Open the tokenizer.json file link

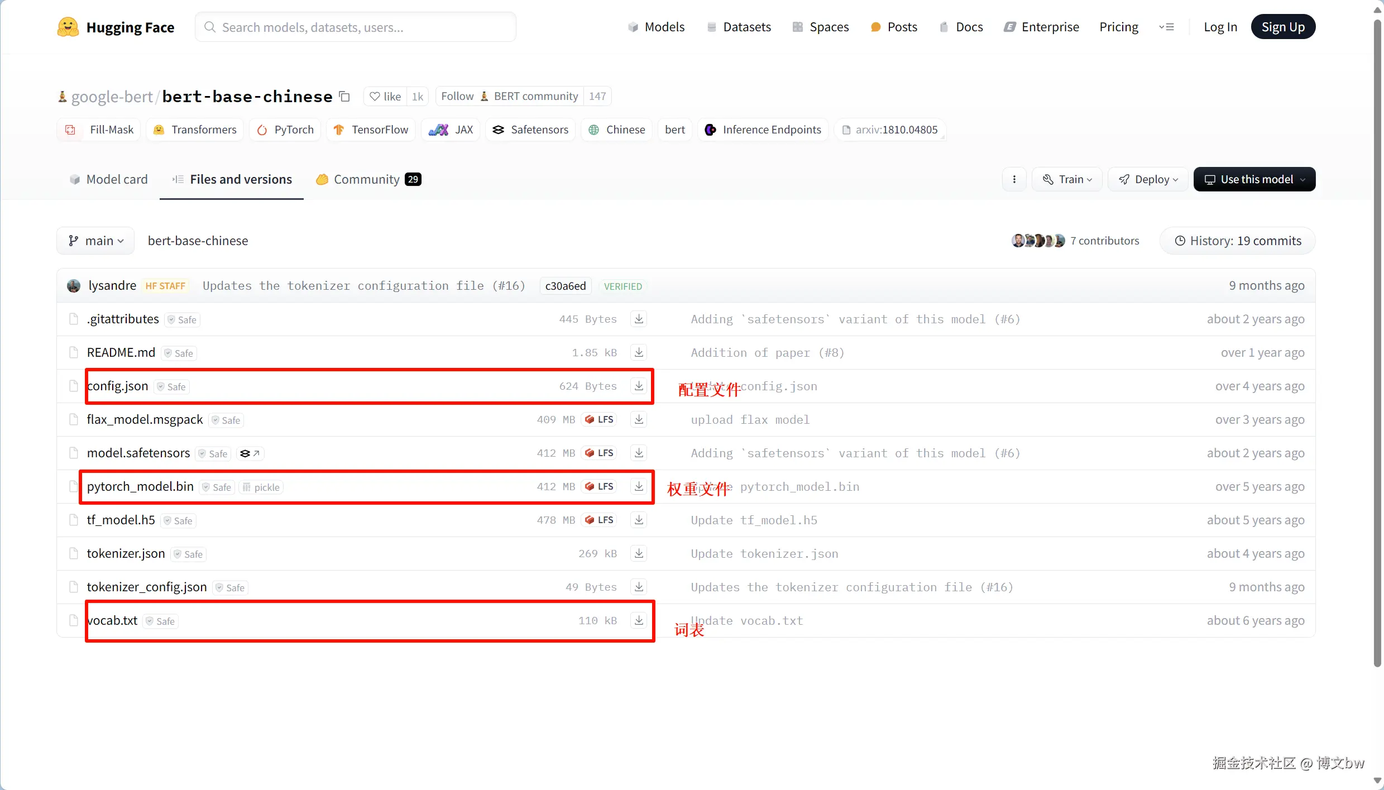pyautogui.click(x=126, y=553)
